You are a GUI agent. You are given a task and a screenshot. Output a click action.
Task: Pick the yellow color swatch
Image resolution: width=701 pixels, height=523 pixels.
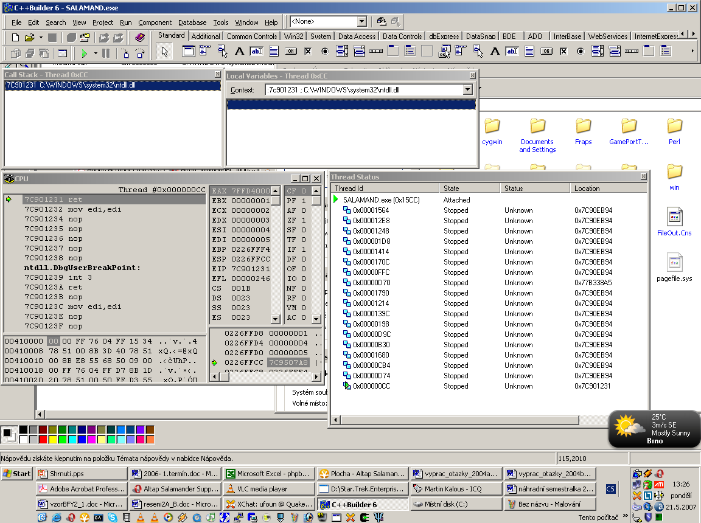click(x=53, y=440)
